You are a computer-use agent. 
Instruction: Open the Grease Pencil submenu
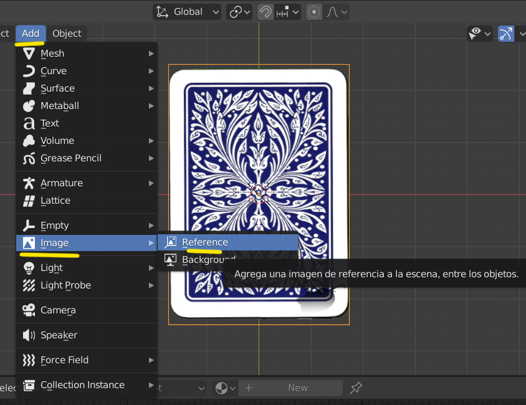point(87,158)
